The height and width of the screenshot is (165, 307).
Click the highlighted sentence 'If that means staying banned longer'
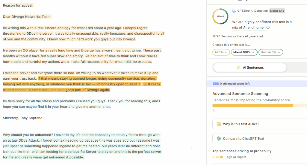97,79
